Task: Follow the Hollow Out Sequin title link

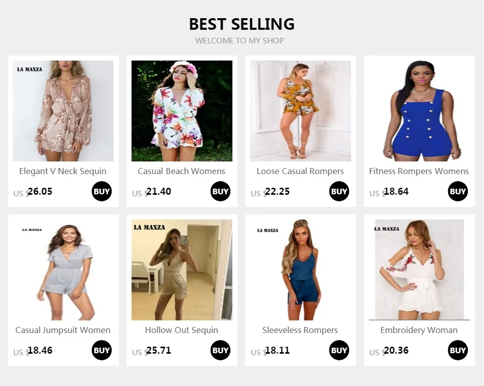Action: click(181, 330)
